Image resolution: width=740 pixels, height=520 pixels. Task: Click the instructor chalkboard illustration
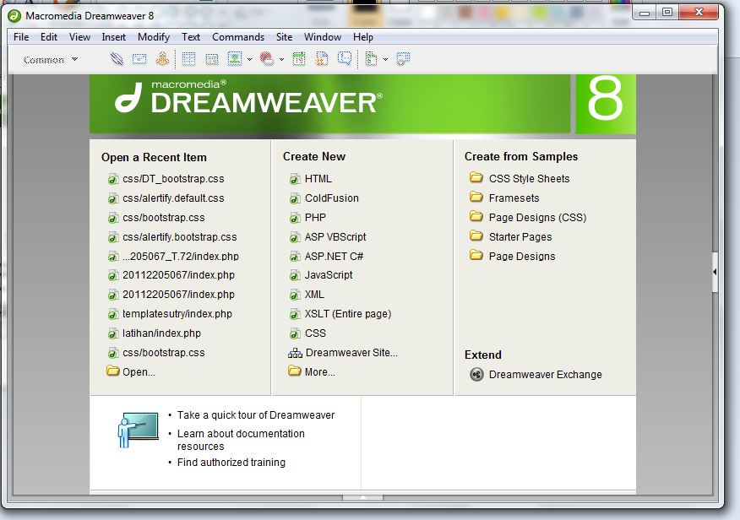click(139, 430)
